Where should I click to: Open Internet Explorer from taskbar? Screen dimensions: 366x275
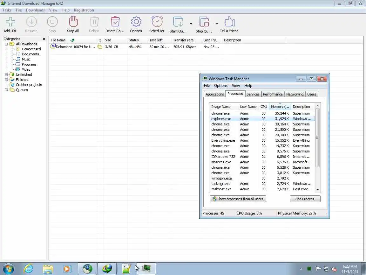(28, 269)
